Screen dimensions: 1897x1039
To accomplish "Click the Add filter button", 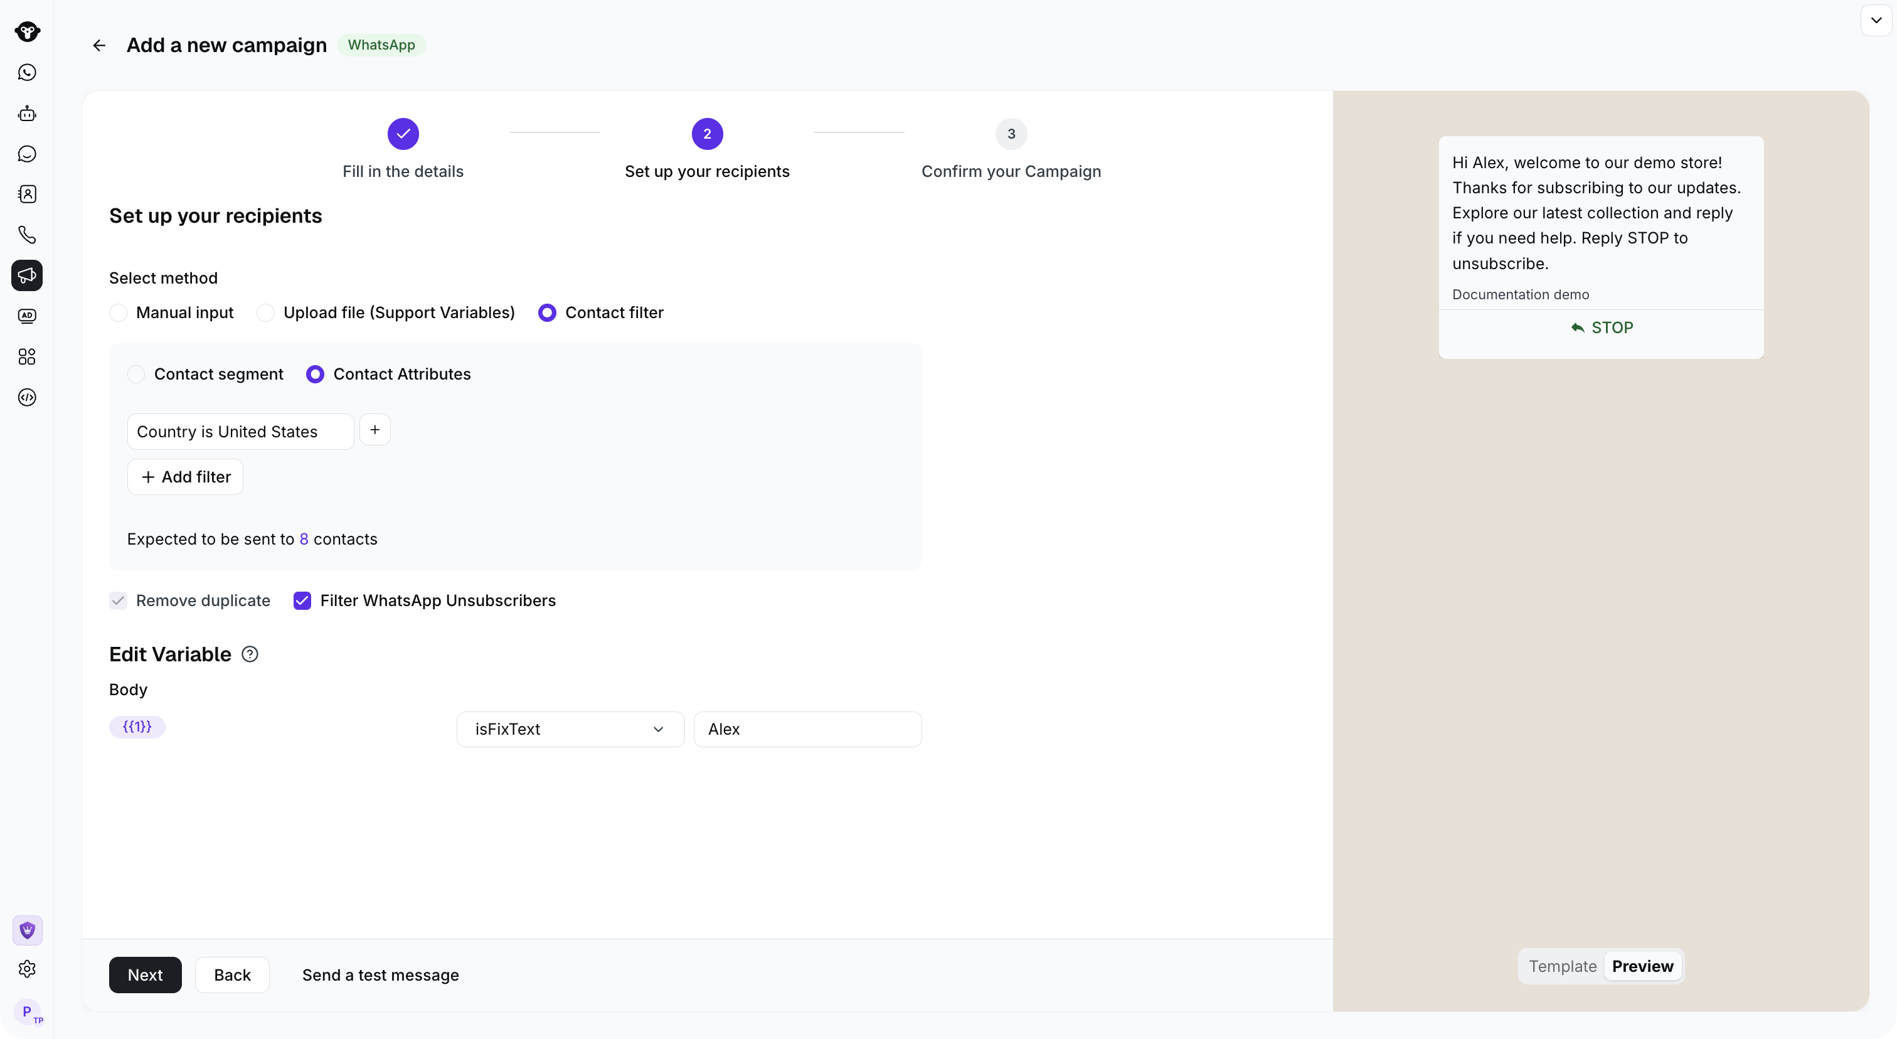I will 185,477.
